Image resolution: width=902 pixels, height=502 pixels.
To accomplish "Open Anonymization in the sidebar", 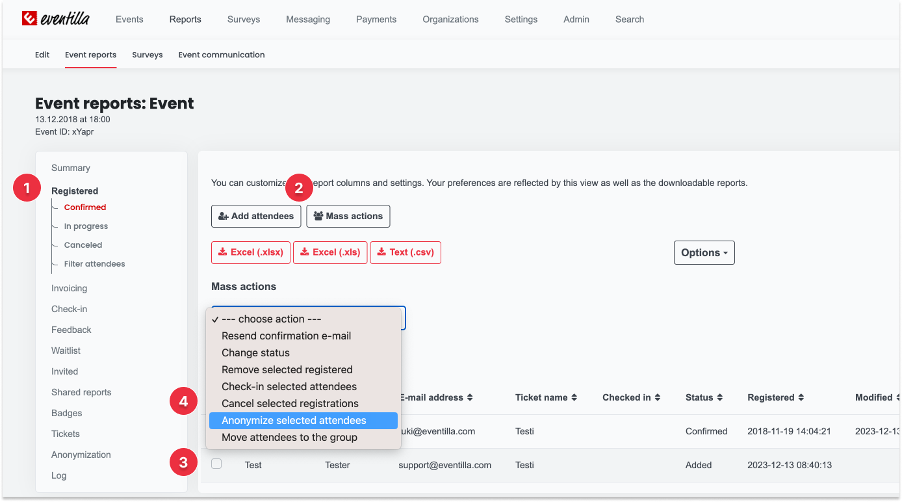I will click(x=81, y=455).
